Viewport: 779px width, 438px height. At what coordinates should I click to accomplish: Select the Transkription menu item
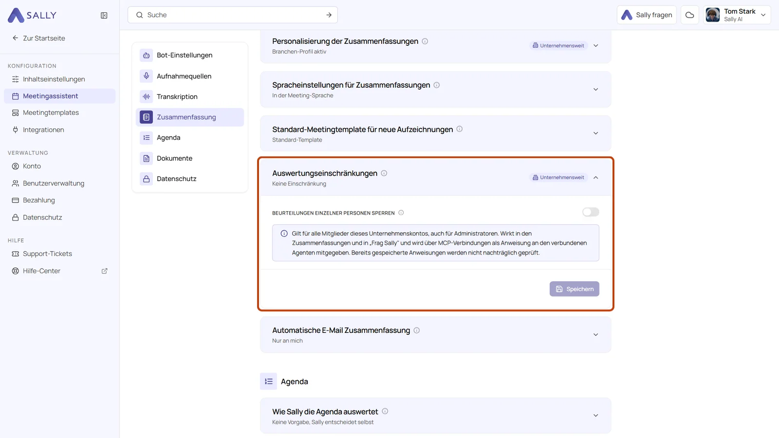(x=190, y=97)
